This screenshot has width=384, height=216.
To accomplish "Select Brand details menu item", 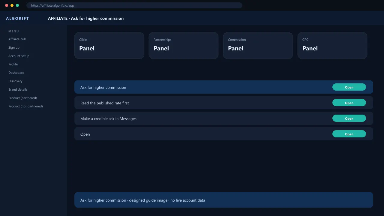I will pyautogui.click(x=18, y=89).
